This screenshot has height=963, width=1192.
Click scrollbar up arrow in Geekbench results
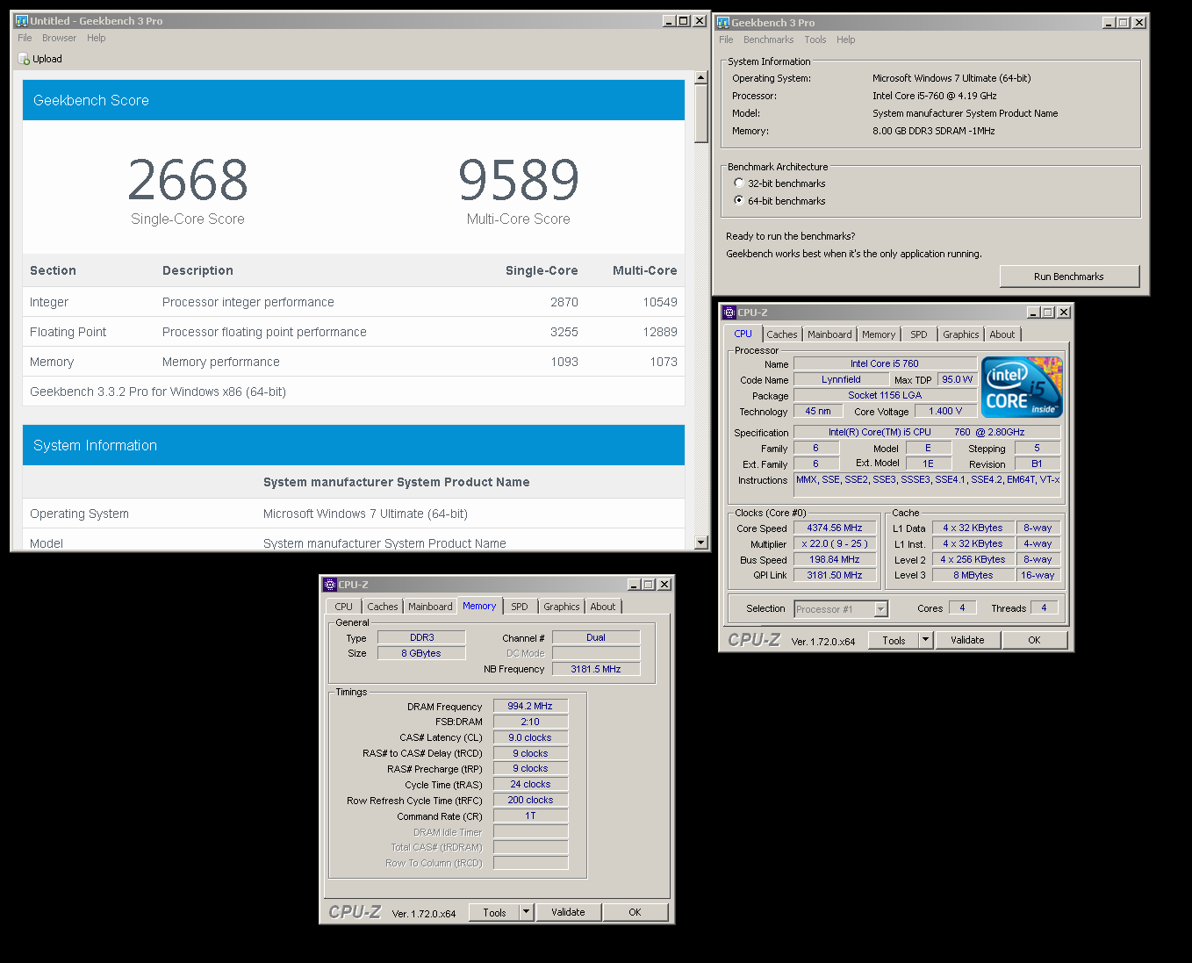tap(700, 77)
